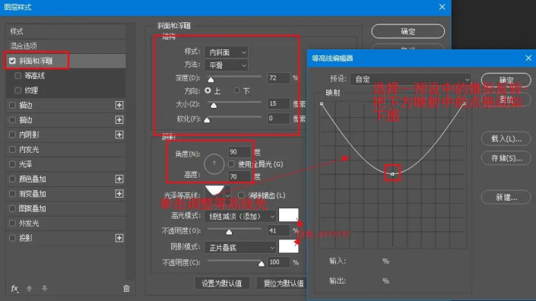Viewport: 536px width, 301px height.
Task: Toggle 使用全局光 checkbox
Action: point(231,164)
